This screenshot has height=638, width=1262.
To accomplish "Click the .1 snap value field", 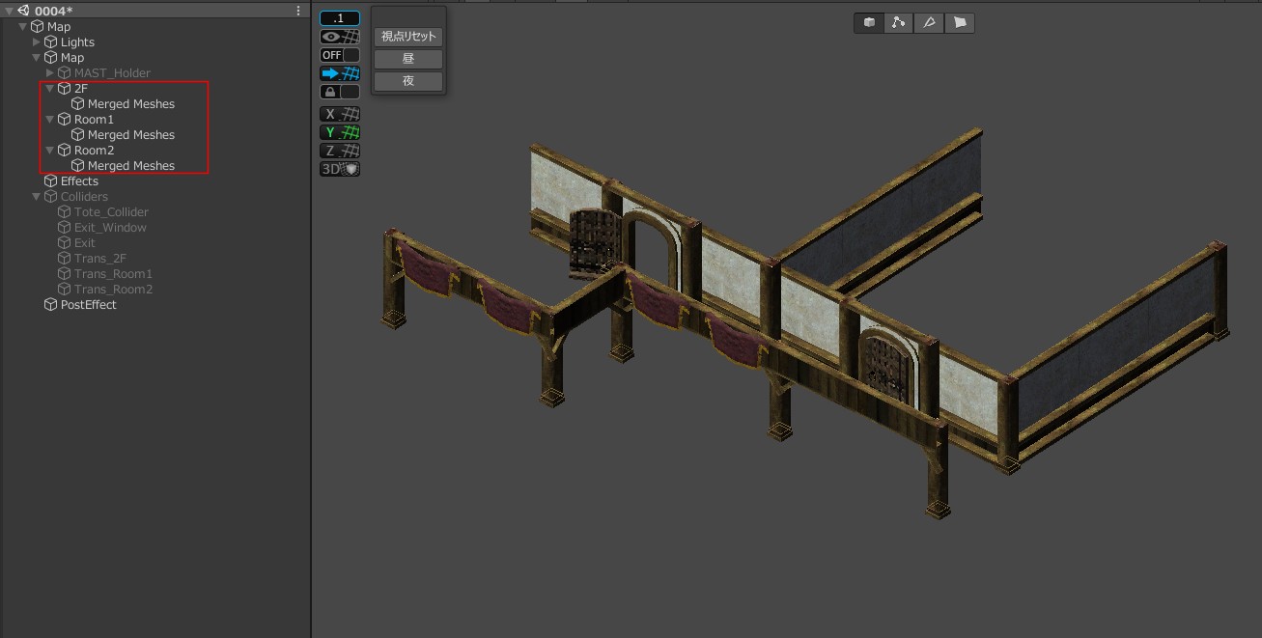I will point(340,18).
